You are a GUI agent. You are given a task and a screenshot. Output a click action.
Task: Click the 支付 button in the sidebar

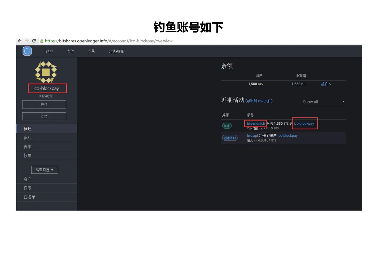point(44,116)
